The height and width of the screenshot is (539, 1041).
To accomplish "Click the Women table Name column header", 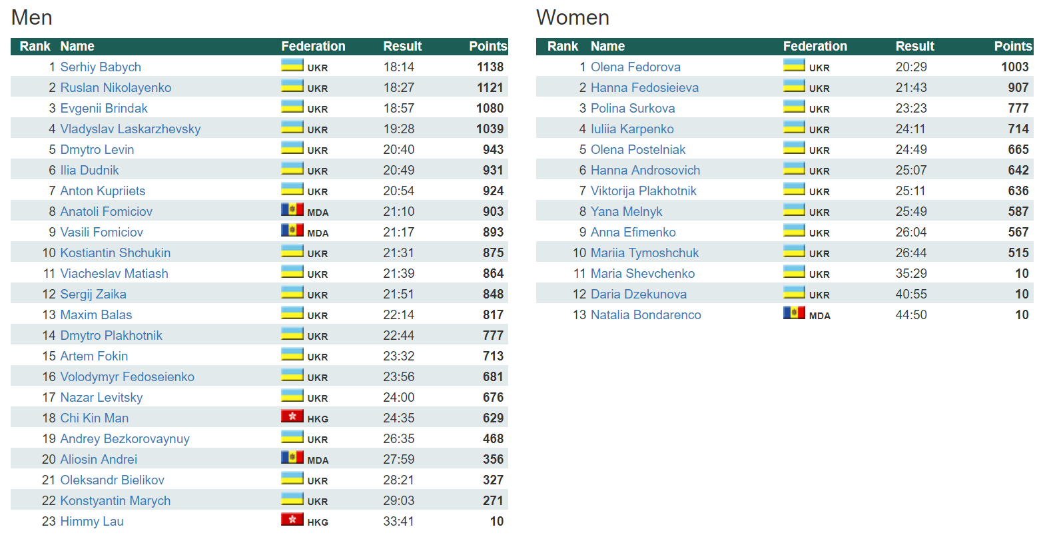I will tap(607, 46).
